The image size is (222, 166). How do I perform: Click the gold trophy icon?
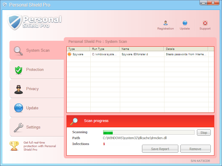[x=14, y=146]
